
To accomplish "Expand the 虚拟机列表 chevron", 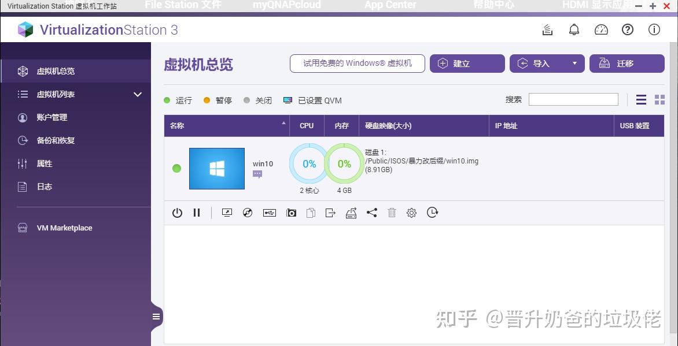I will pyautogui.click(x=138, y=94).
